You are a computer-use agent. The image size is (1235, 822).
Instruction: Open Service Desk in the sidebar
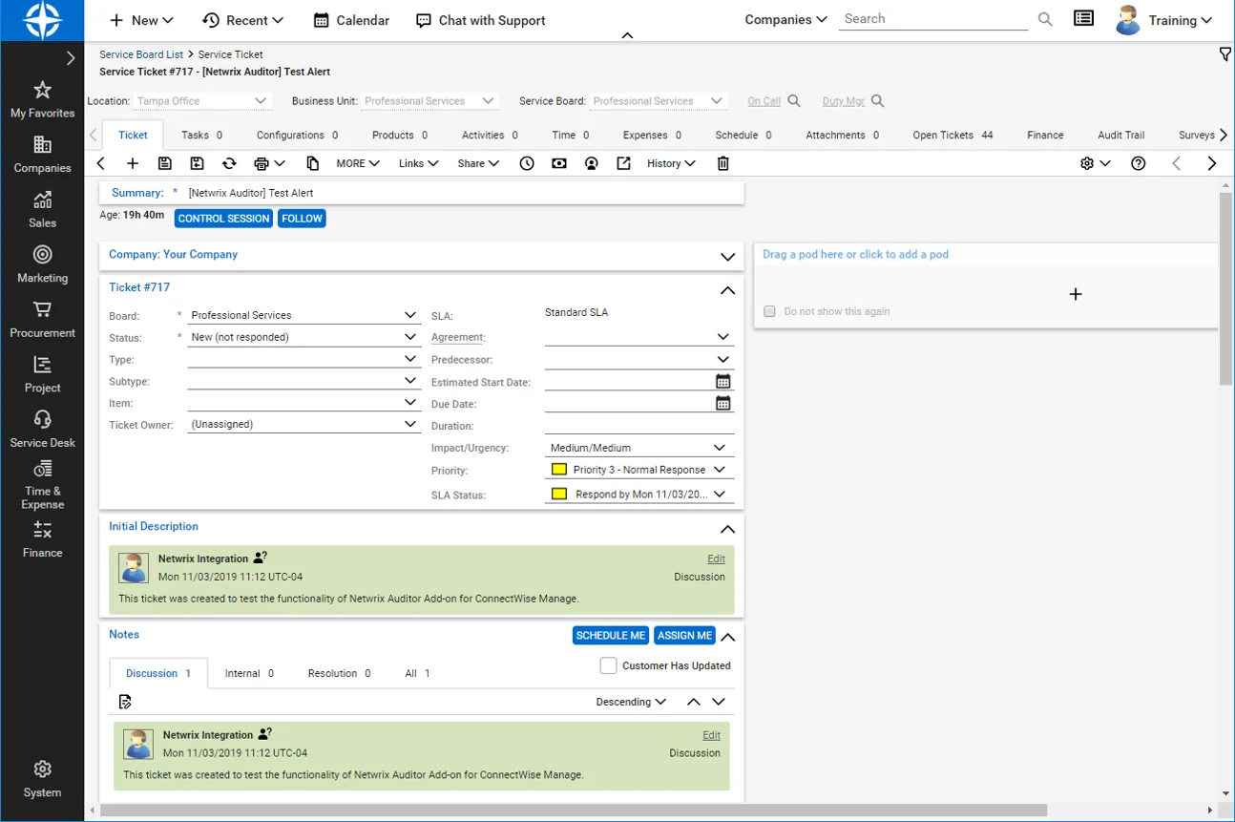(x=42, y=430)
